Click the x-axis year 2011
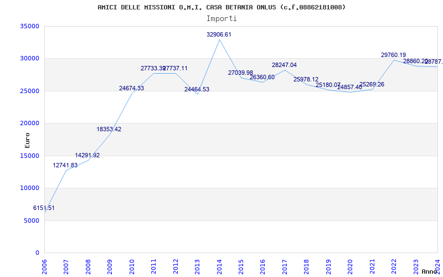443x277 pixels. pyautogui.click(x=154, y=266)
